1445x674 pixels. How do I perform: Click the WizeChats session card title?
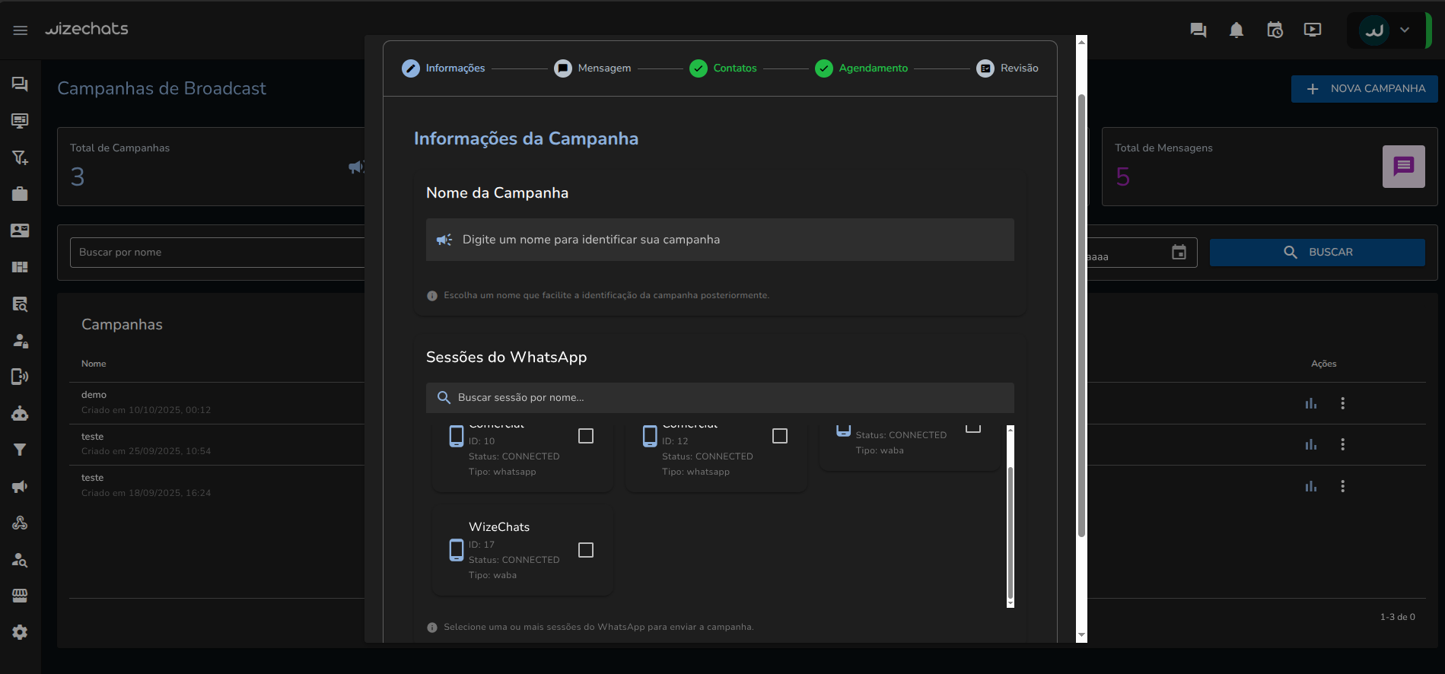pos(499,527)
